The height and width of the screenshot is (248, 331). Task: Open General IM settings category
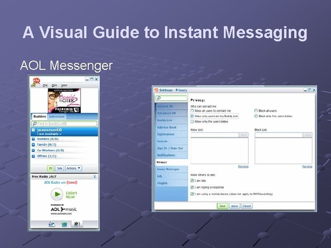(x=171, y=106)
